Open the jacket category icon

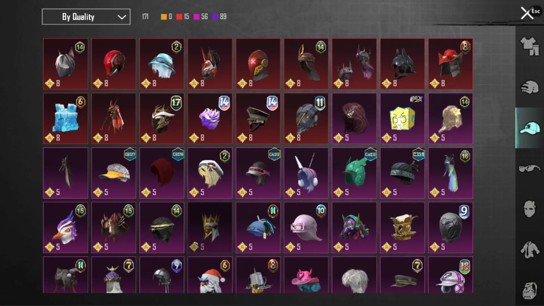click(x=530, y=250)
